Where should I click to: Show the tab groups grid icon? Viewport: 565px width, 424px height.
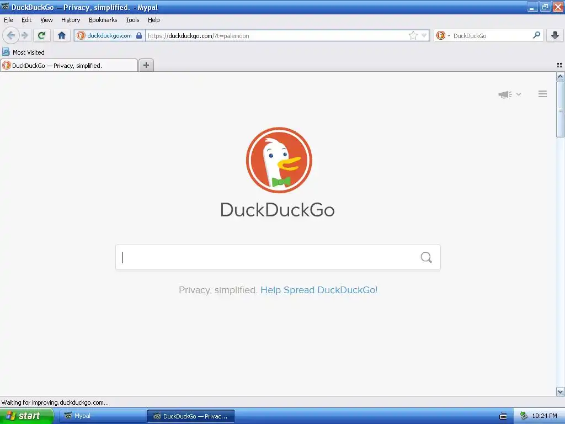559,65
